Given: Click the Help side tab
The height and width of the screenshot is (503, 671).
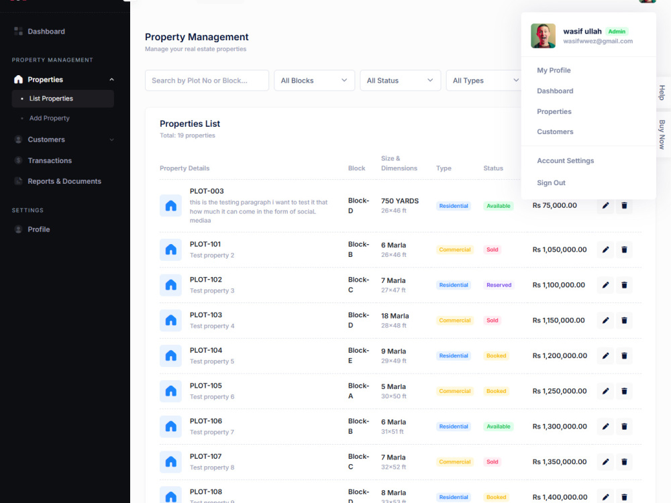Looking at the screenshot, I should 662,93.
